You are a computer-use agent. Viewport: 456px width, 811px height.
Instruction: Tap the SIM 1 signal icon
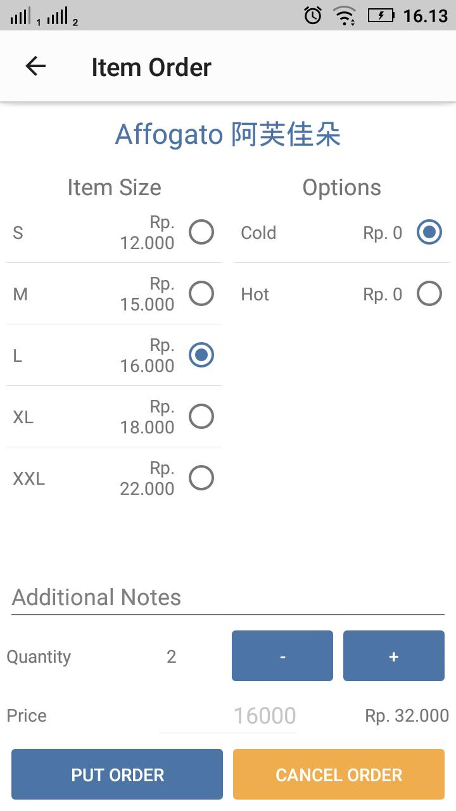pyautogui.click(x=22, y=16)
